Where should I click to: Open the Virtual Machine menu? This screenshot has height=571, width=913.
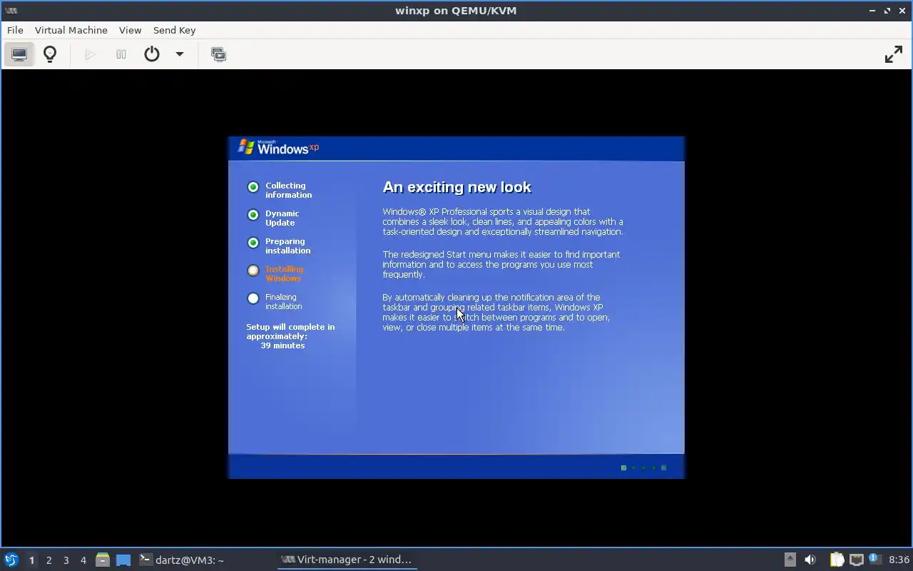71,30
